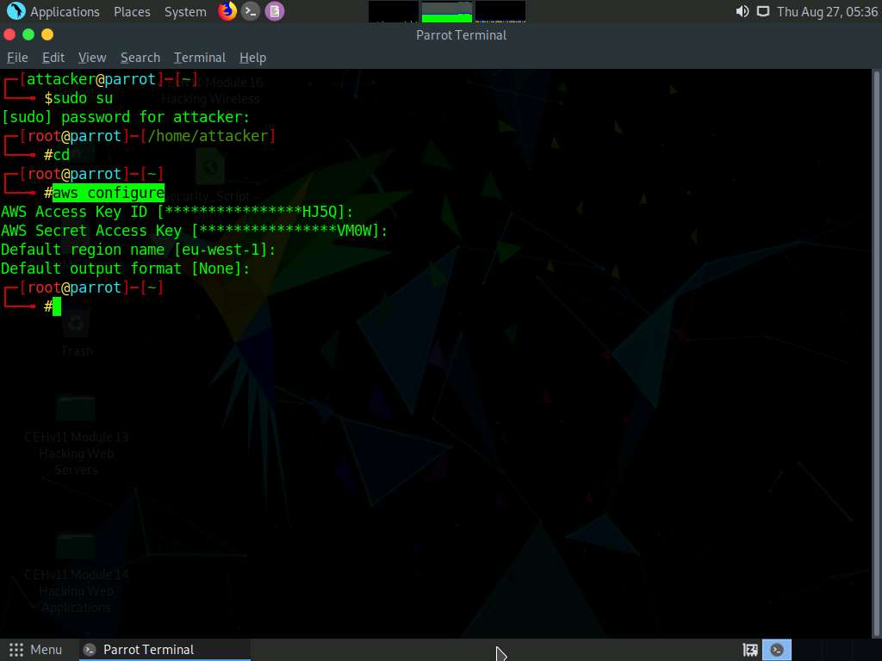Open the Terminal menu in the menu bar
Screen dimensions: 882x661
click(x=199, y=57)
